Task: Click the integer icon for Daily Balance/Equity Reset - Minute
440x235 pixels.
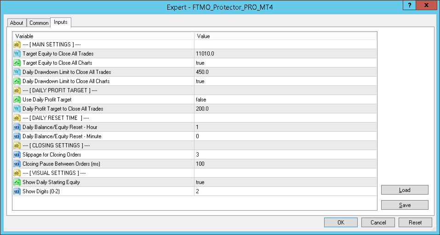Action: point(17,136)
